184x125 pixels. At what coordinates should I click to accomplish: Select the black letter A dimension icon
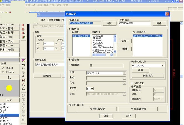click(x=23, y=88)
